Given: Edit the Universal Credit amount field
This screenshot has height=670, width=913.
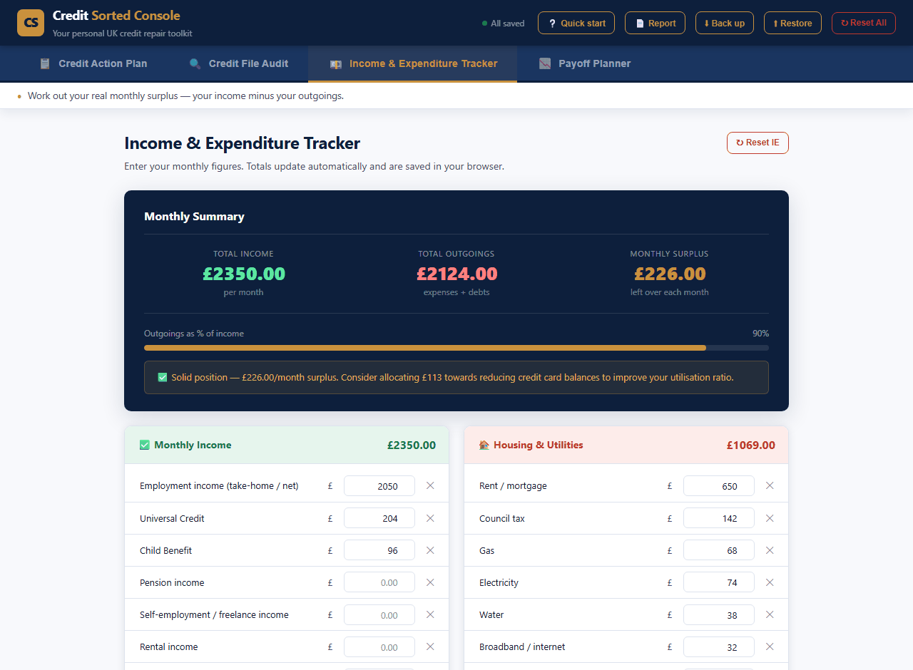Looking at the screenshot, I should coord(379,518).
